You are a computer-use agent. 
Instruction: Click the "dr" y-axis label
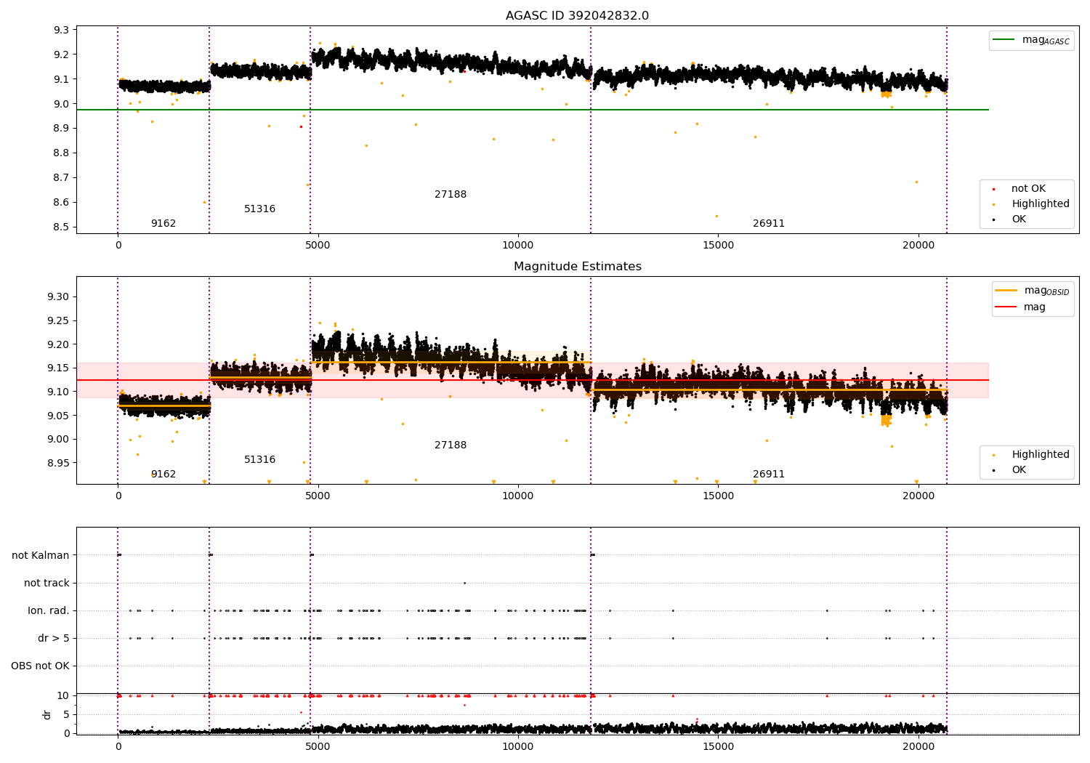tap(47, 715)
